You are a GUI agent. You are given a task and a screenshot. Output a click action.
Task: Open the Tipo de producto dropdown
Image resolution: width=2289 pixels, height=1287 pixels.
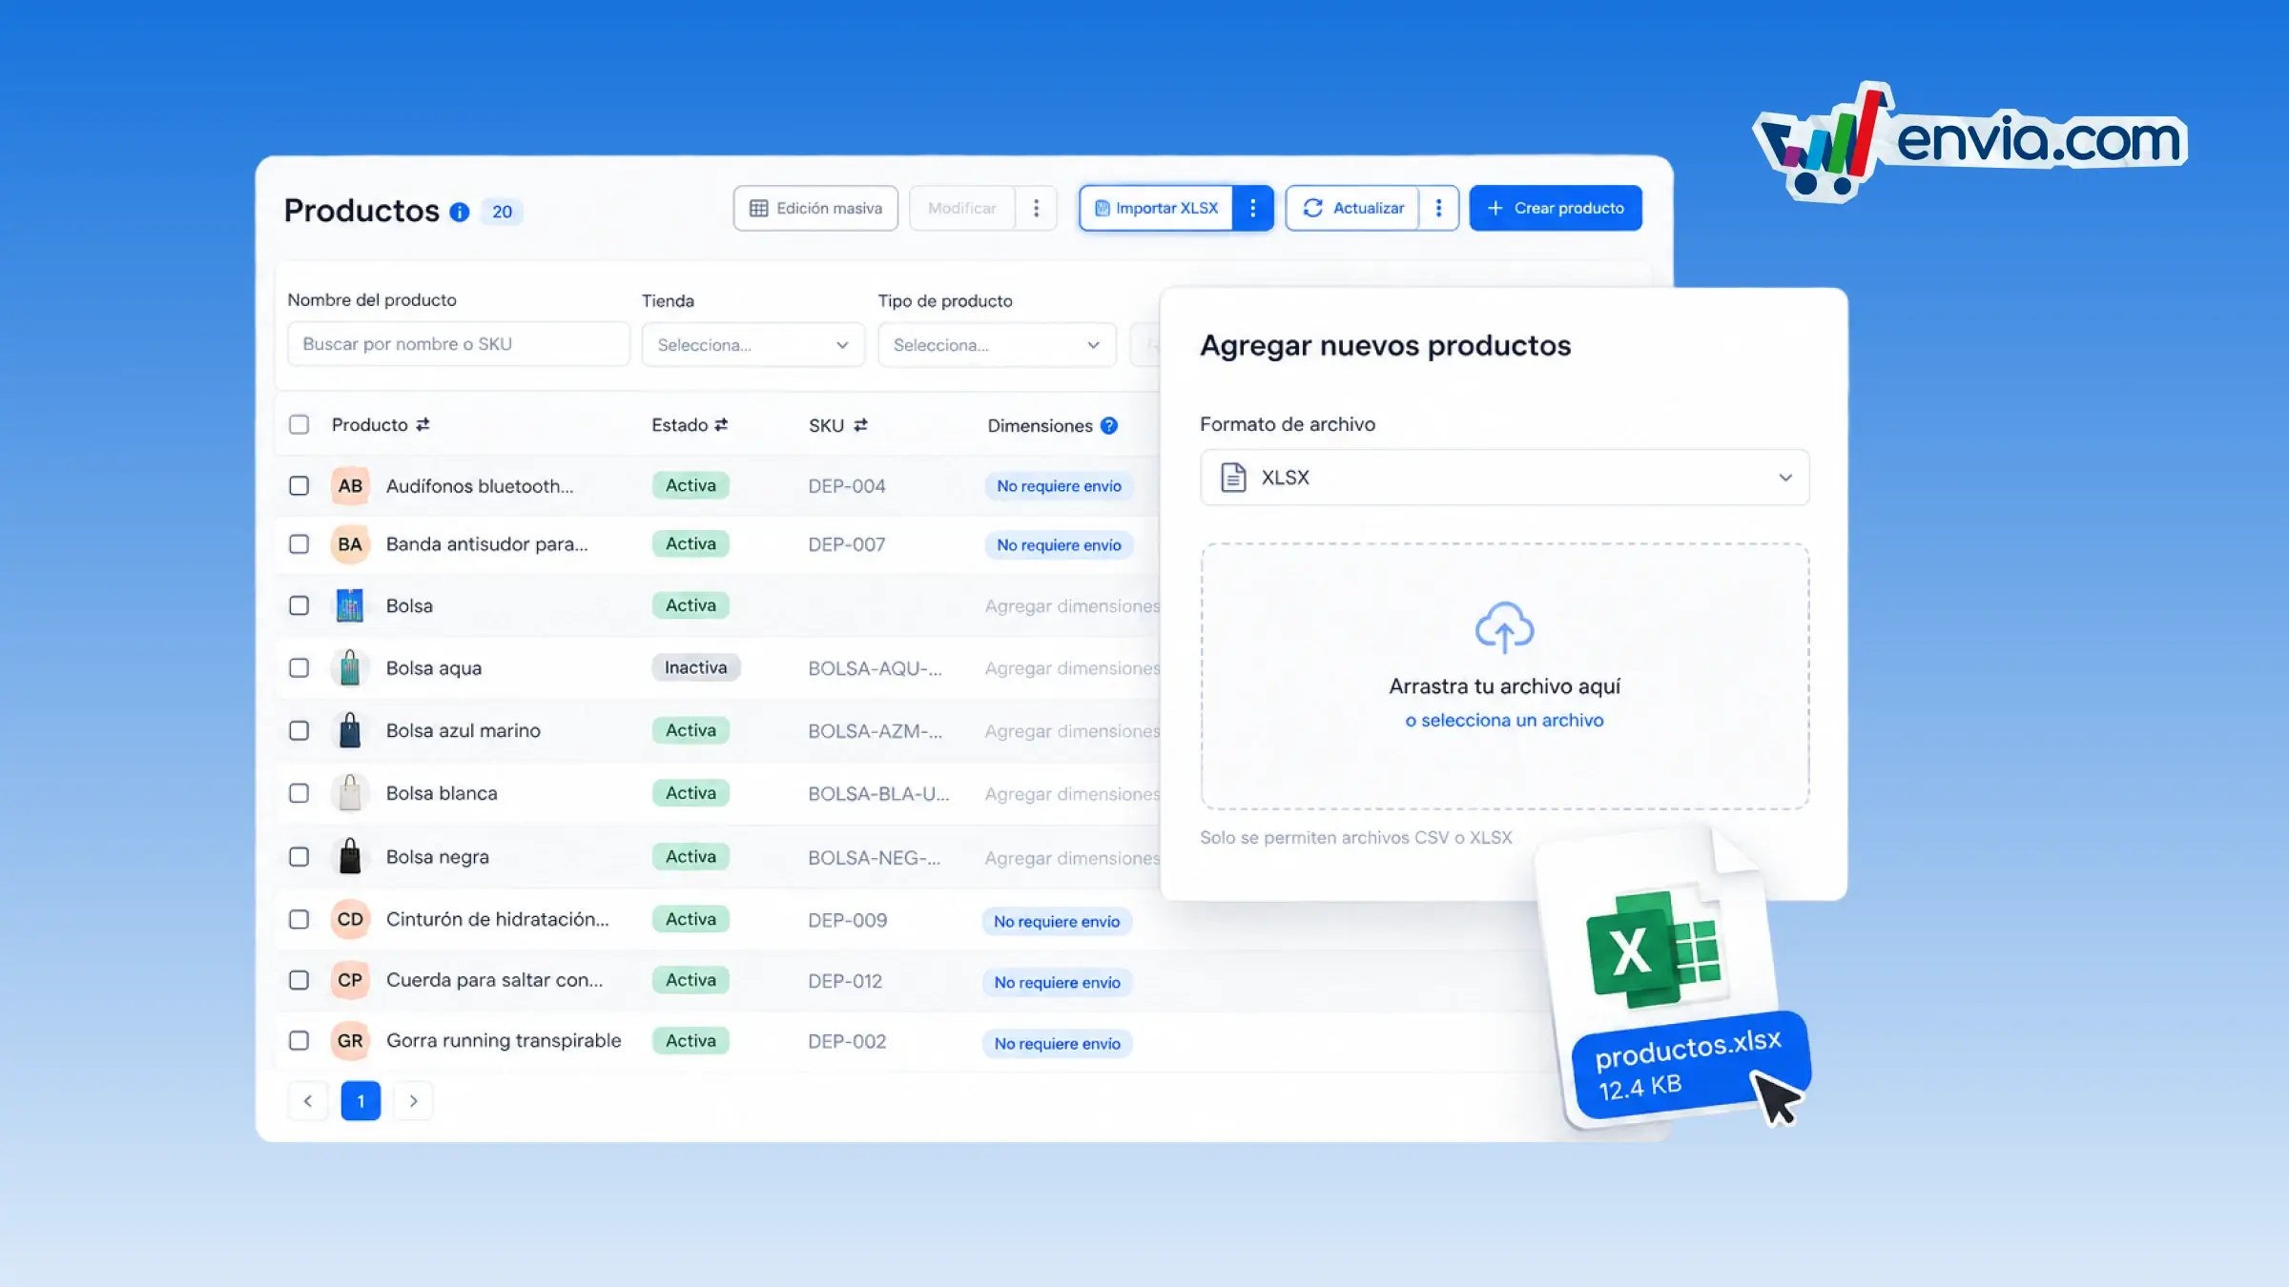[x=997, y=345]
